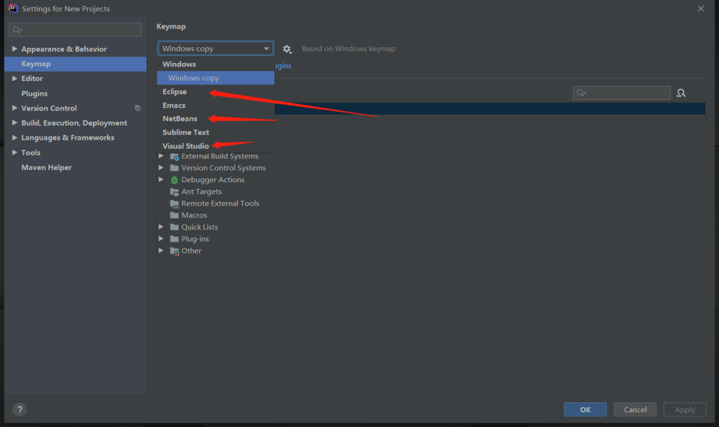Click the Plug-ins folder icon
719x427 pixels.
tap(174, 239)
